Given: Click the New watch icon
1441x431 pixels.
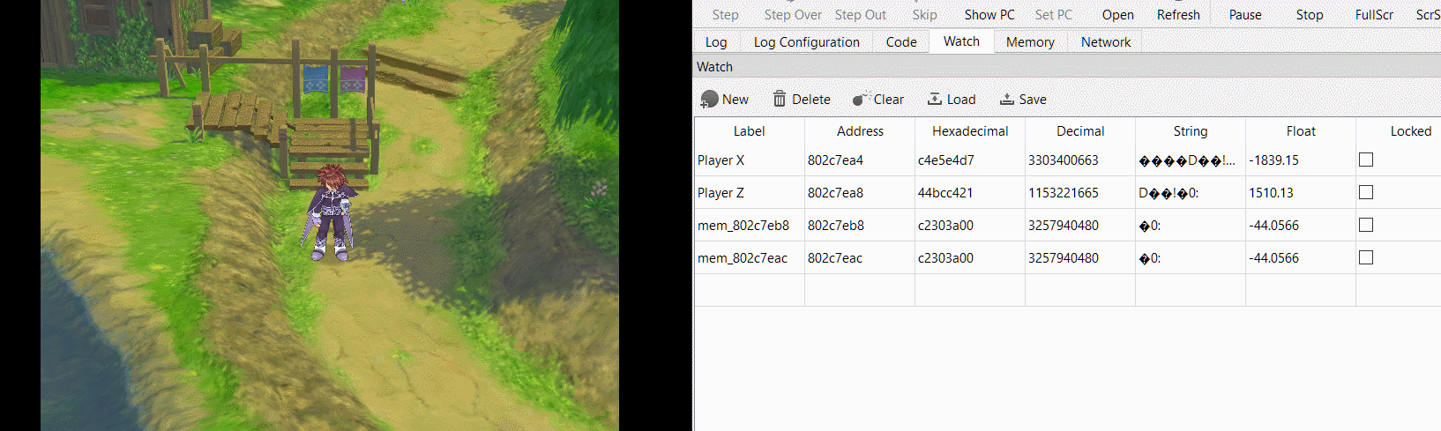Looking at the screenshot, I should pyautogui.click(x=710, y=100).
